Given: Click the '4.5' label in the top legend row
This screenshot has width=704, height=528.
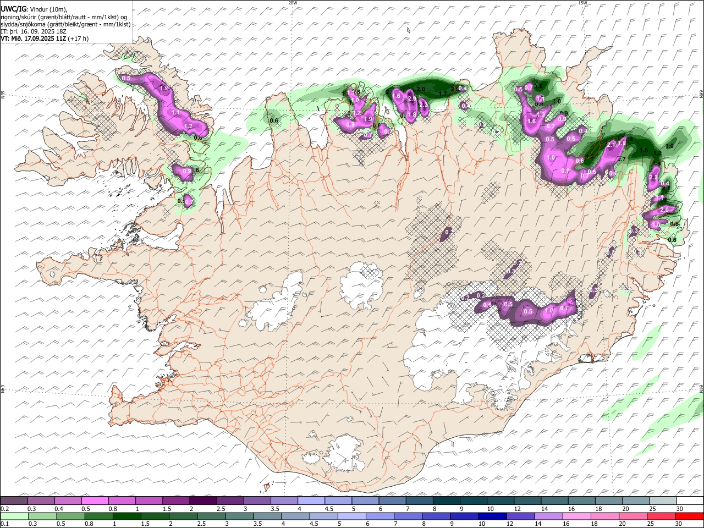Looking at the screenshot, I should click(329, 509).
